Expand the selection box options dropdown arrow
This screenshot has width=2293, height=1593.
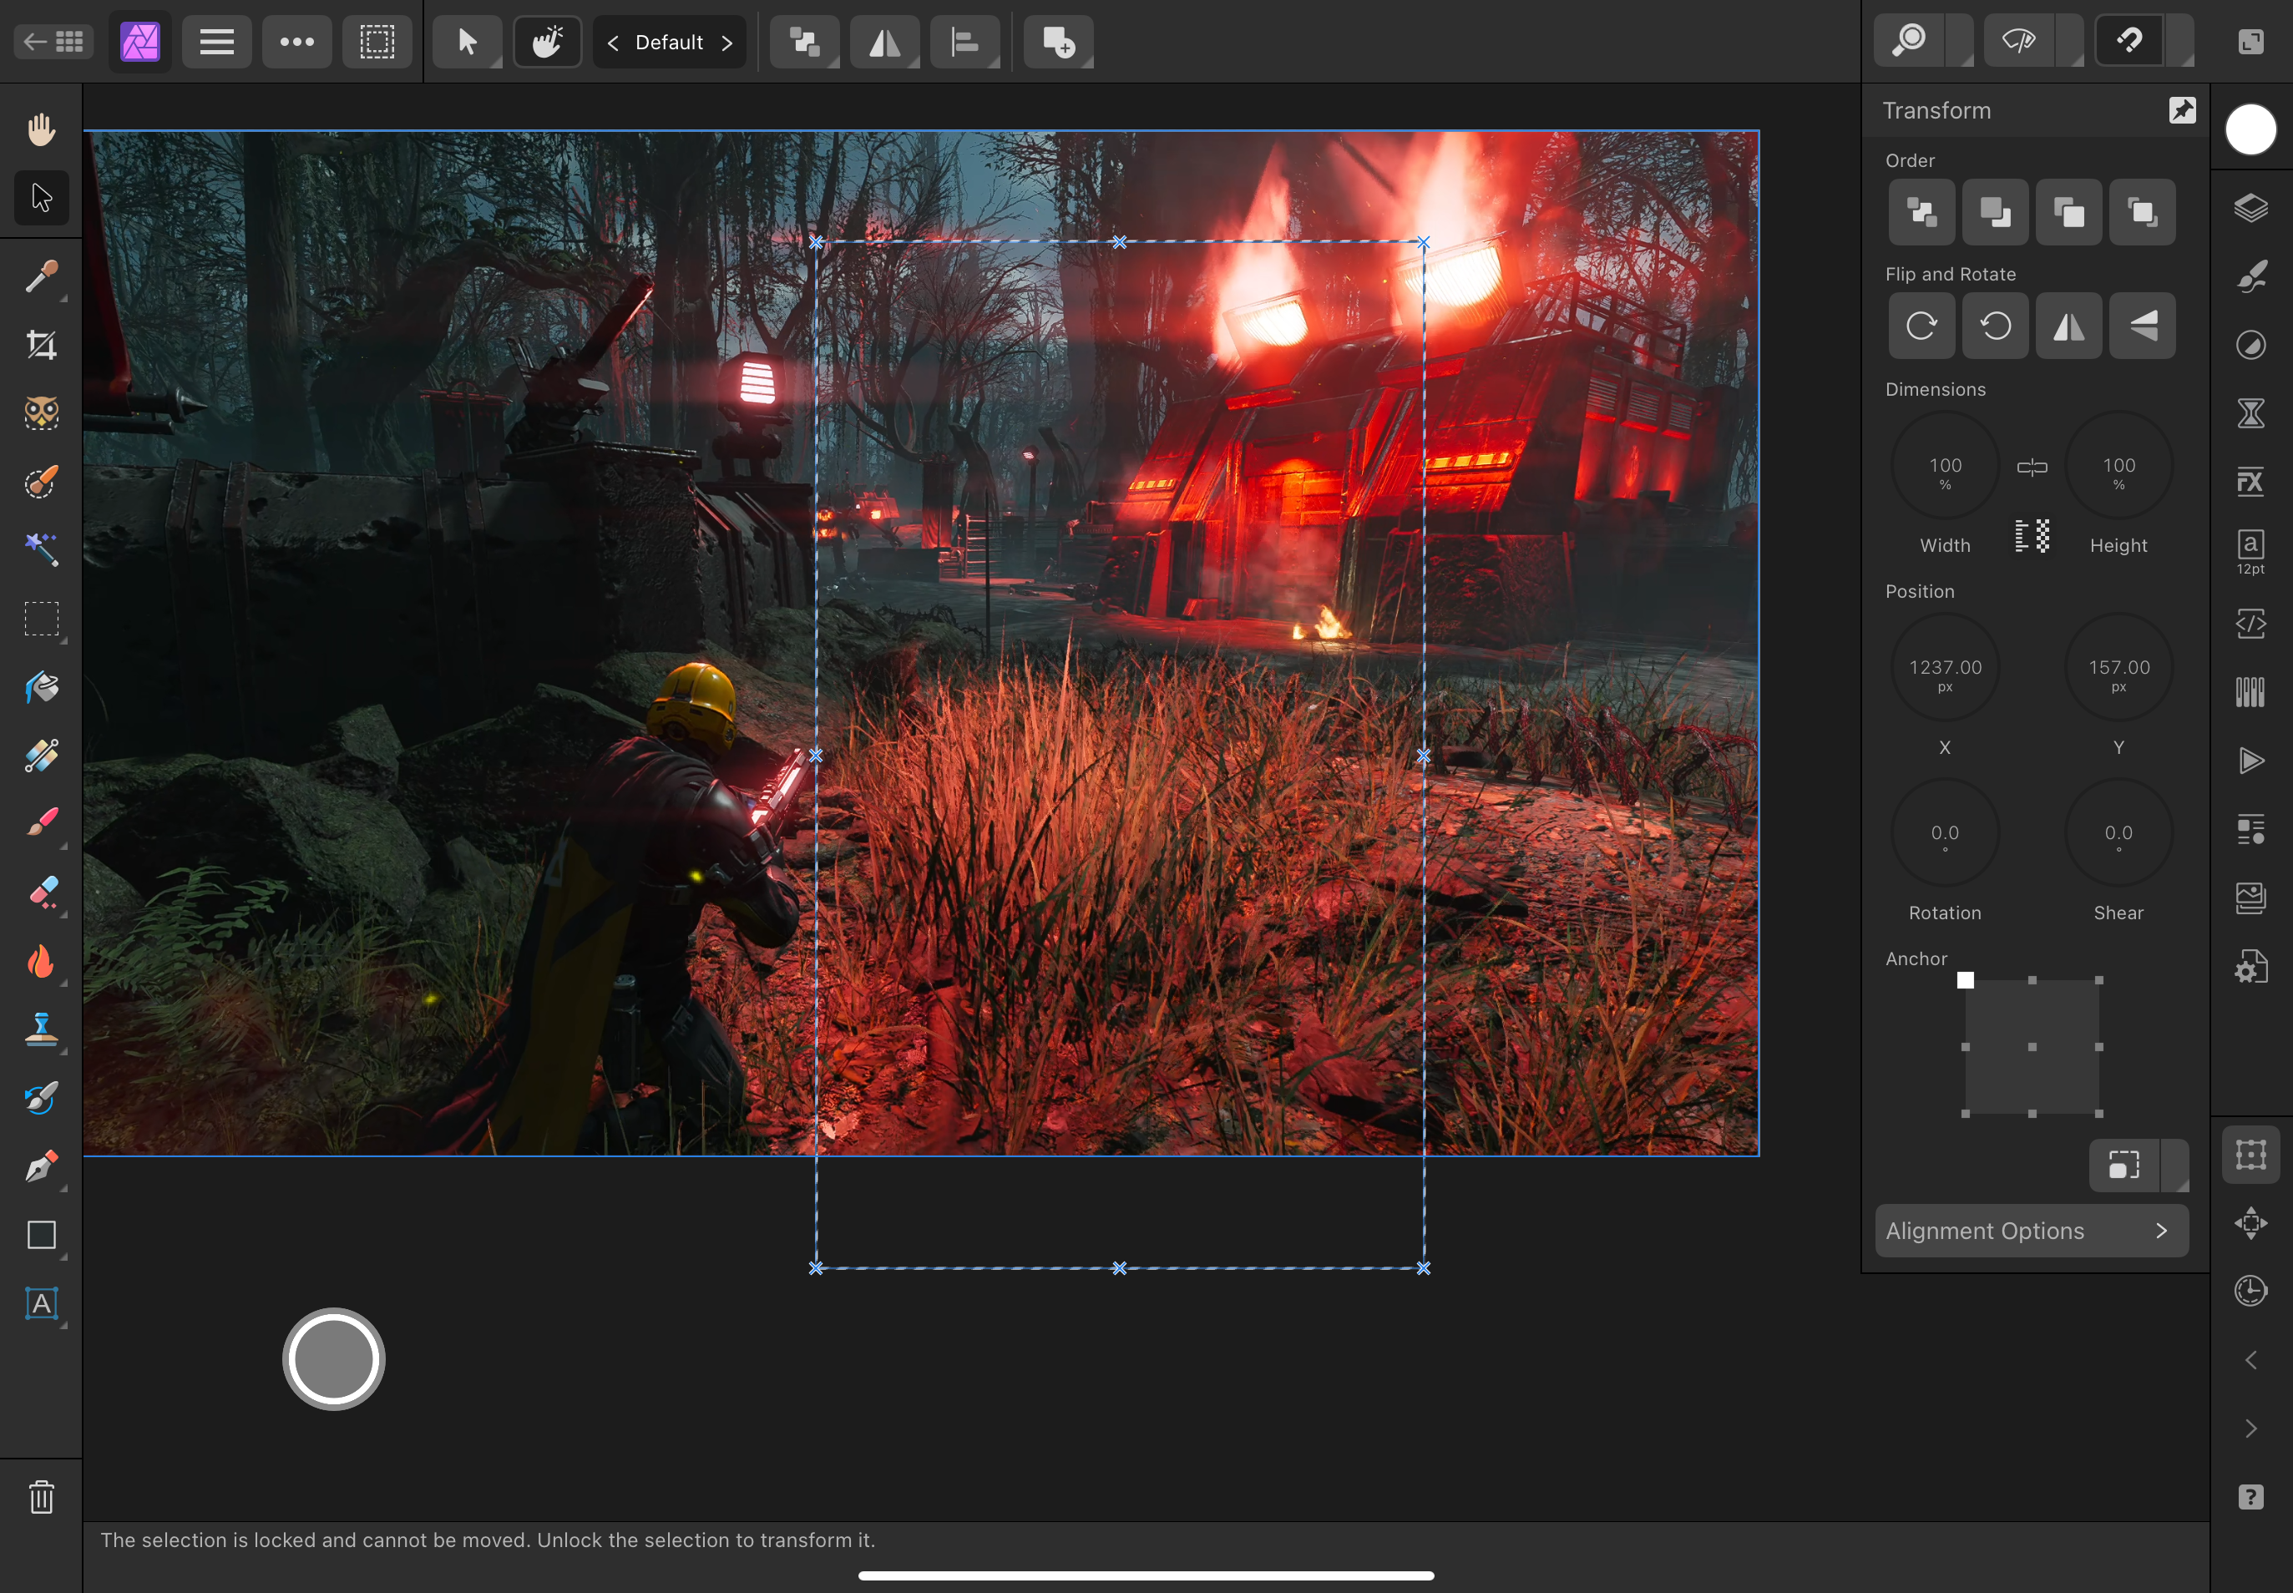(2176, 1165)
